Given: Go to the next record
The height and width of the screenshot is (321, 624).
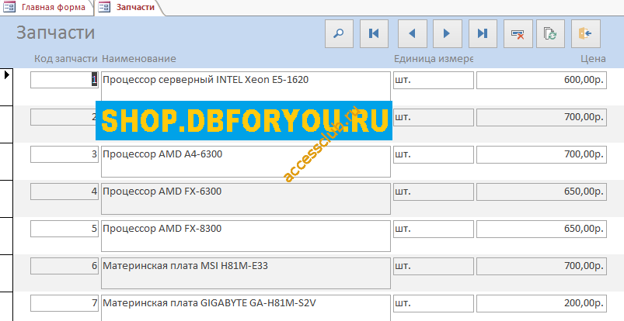Looking at the screenshot, I should (448, 34).
